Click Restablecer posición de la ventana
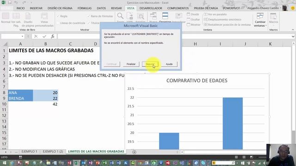Screen dimensions: 296x166 (227, 24)
